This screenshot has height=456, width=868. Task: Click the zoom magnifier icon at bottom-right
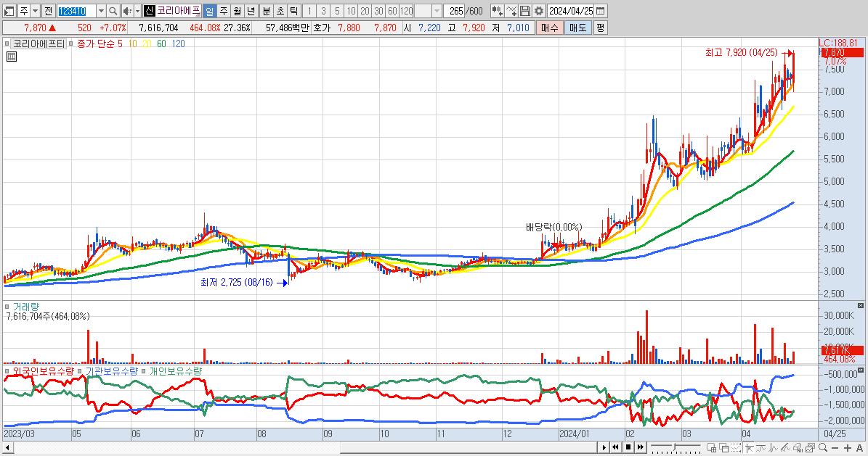tap(823, 447)
